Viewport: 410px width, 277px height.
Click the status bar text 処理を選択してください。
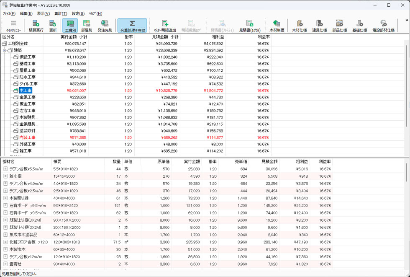click(19, 274)
